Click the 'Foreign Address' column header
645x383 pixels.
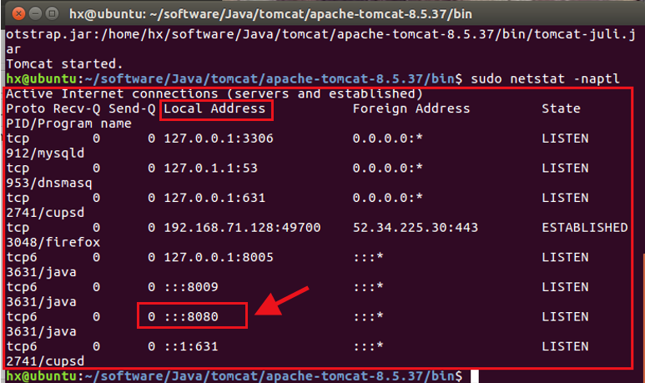pos(411,108)
